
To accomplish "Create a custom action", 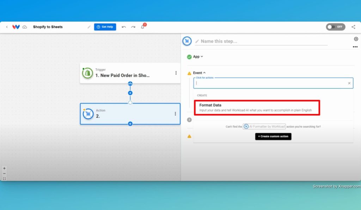I will coord(273,136).
